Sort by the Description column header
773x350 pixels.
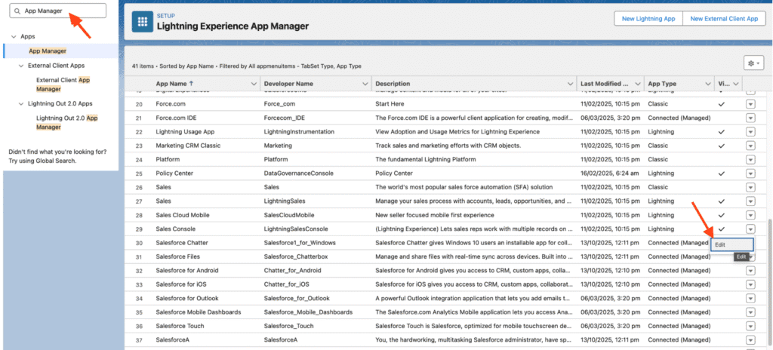[393, 84]
